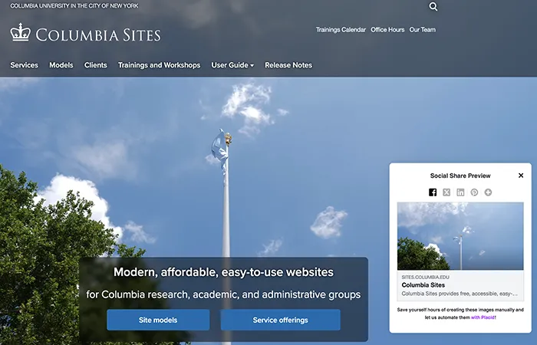
Task: Click the Site models button
Action: 158,320
